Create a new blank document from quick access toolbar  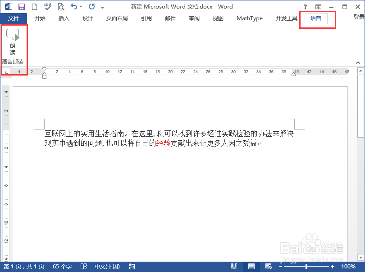pyautogui.click(x=34, y=7)
